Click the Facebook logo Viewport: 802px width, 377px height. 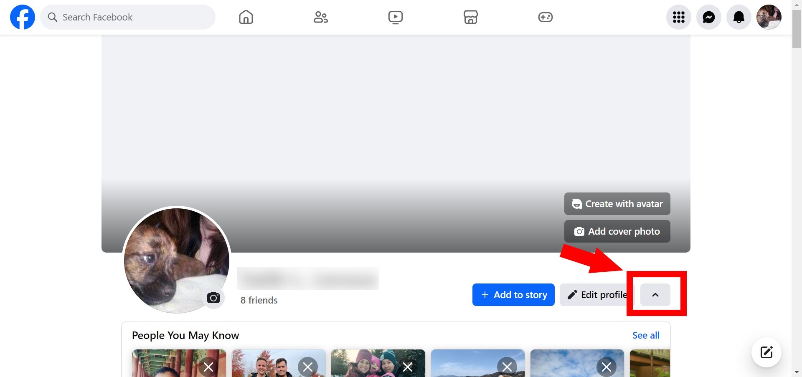tap(22, 17)
